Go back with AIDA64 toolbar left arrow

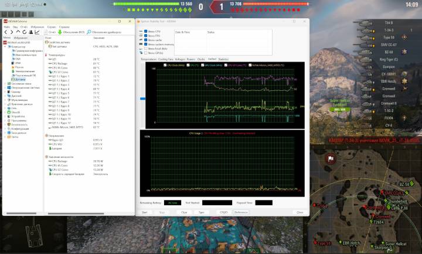6,32
